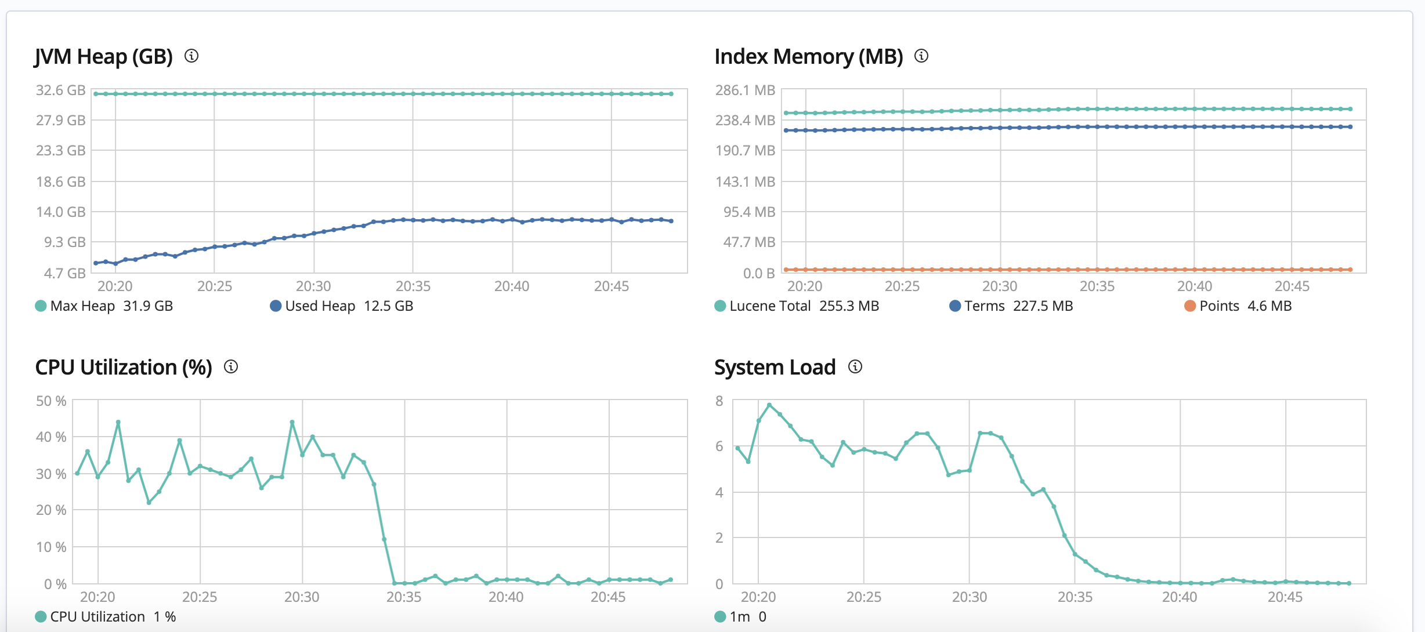Open the System Load info icon
Screen dimensions: 1425x632
[855, 367]
